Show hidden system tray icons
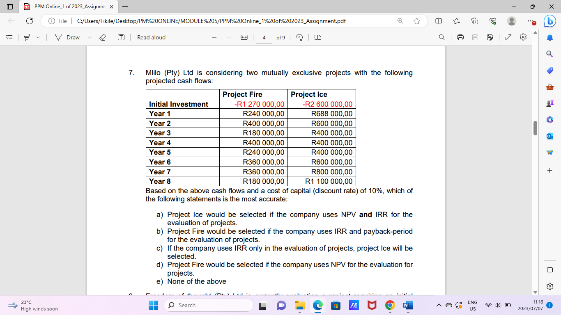 point(439,305)
